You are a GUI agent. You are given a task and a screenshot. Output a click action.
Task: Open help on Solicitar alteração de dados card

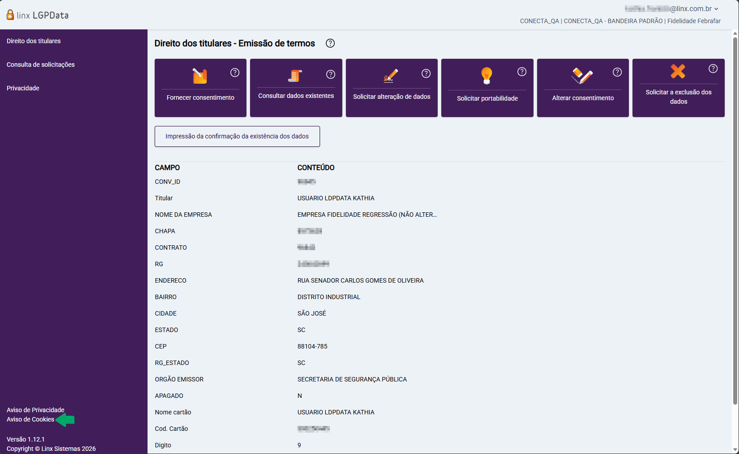(x=426, y=73)
